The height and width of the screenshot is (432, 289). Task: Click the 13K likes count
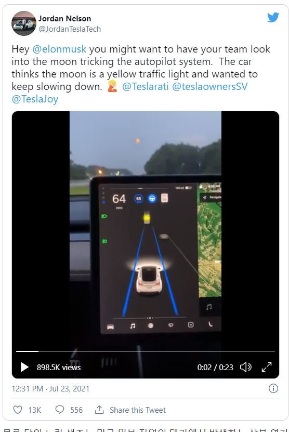(35, 410)
